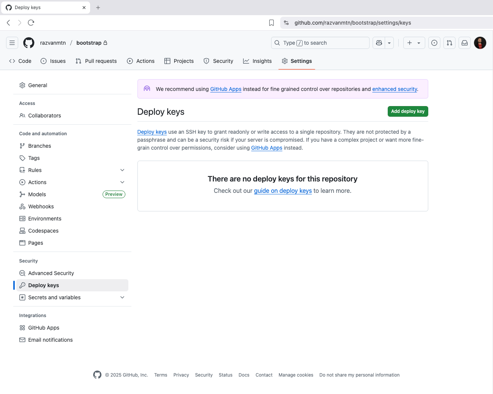Open footer Terms link
493x394 pixels.
point(161,375)
